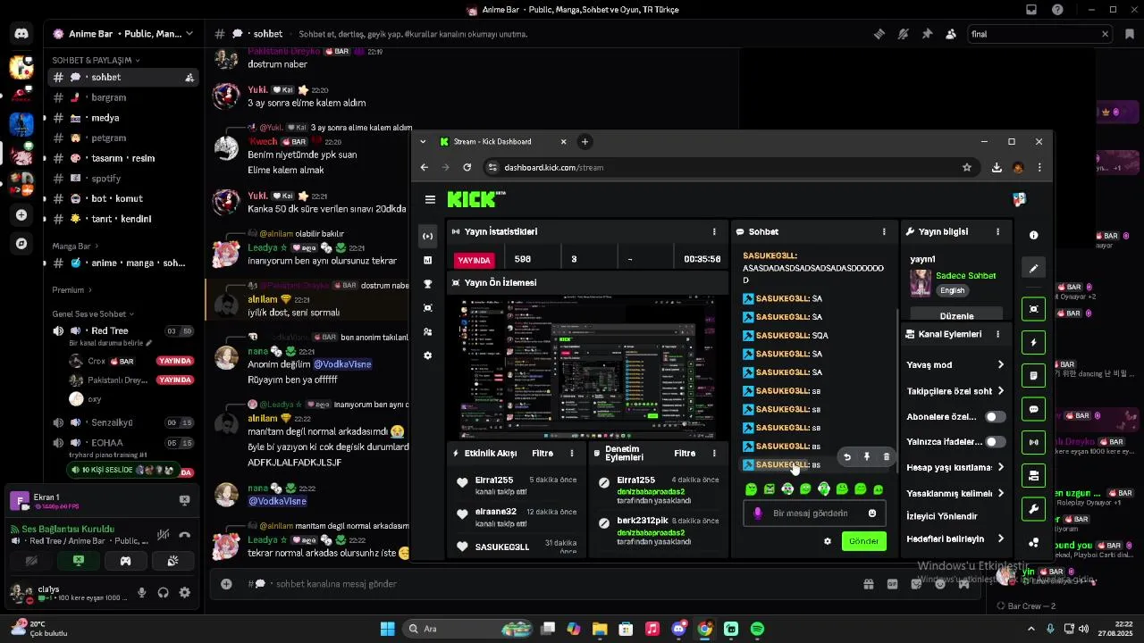
Task: Show member list icon in Discord
Action: pyautogui.click(x=951, y=34)
